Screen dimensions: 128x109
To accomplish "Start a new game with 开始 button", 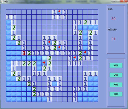I will pyautogui.click(x=116, y=65).
